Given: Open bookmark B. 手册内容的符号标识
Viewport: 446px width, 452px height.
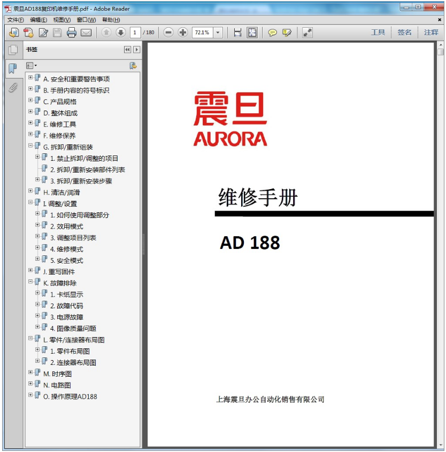Looking at the screenshot, I should 76,90.
